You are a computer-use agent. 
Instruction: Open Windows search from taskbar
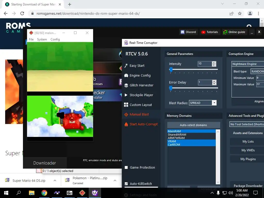point(19,193)
